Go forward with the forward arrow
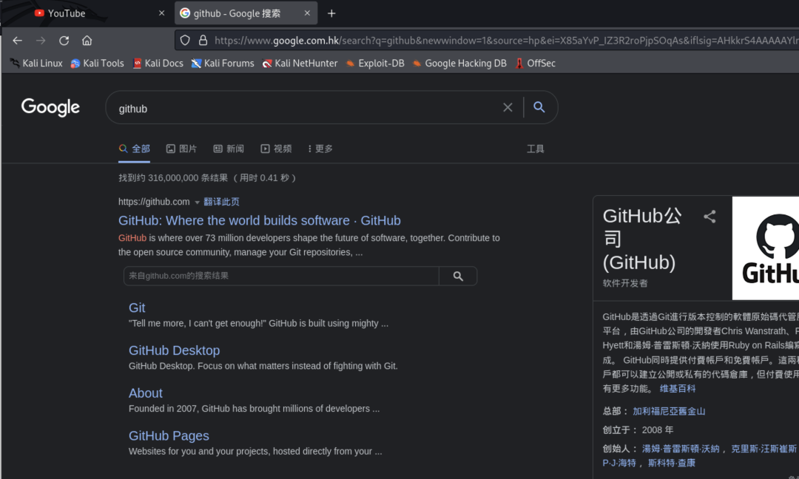 point(41,40)
